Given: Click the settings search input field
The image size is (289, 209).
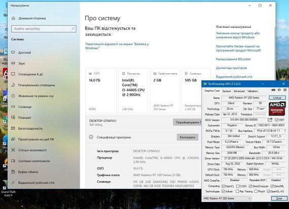Looking at the screenshot, I should [x=44, y=29].
